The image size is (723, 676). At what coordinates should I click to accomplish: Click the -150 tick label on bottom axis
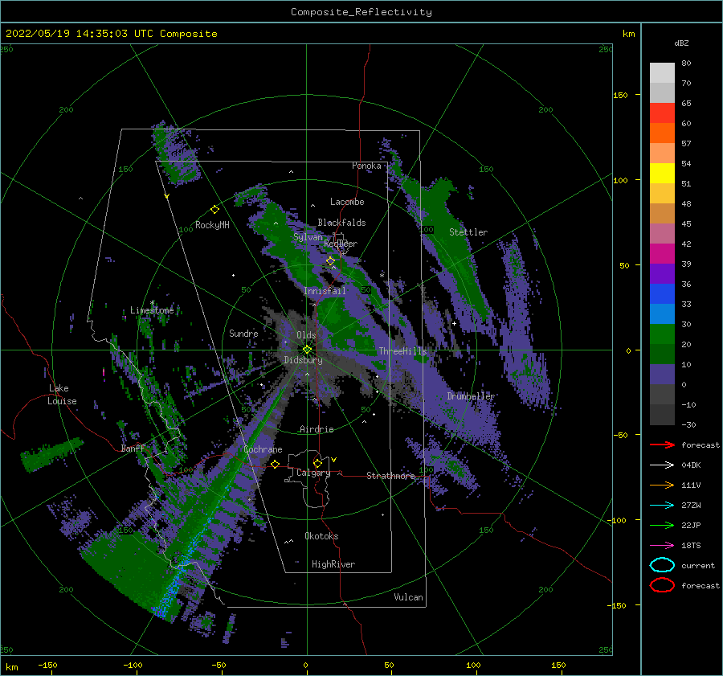(x=47, y=665)
